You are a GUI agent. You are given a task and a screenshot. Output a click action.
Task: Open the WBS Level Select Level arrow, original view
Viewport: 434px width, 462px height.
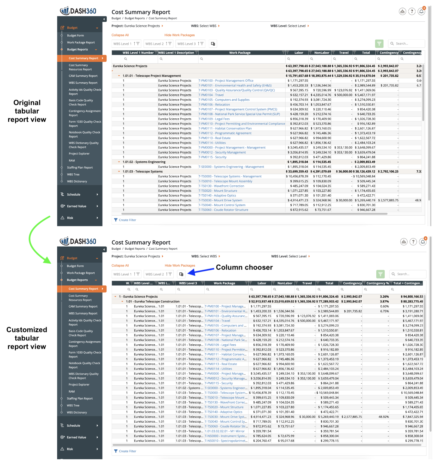coord(308,26)
